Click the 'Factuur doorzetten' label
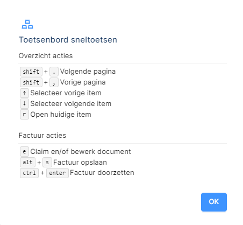The height and width of the screenshot is (225, 243). tap(102, 173)
